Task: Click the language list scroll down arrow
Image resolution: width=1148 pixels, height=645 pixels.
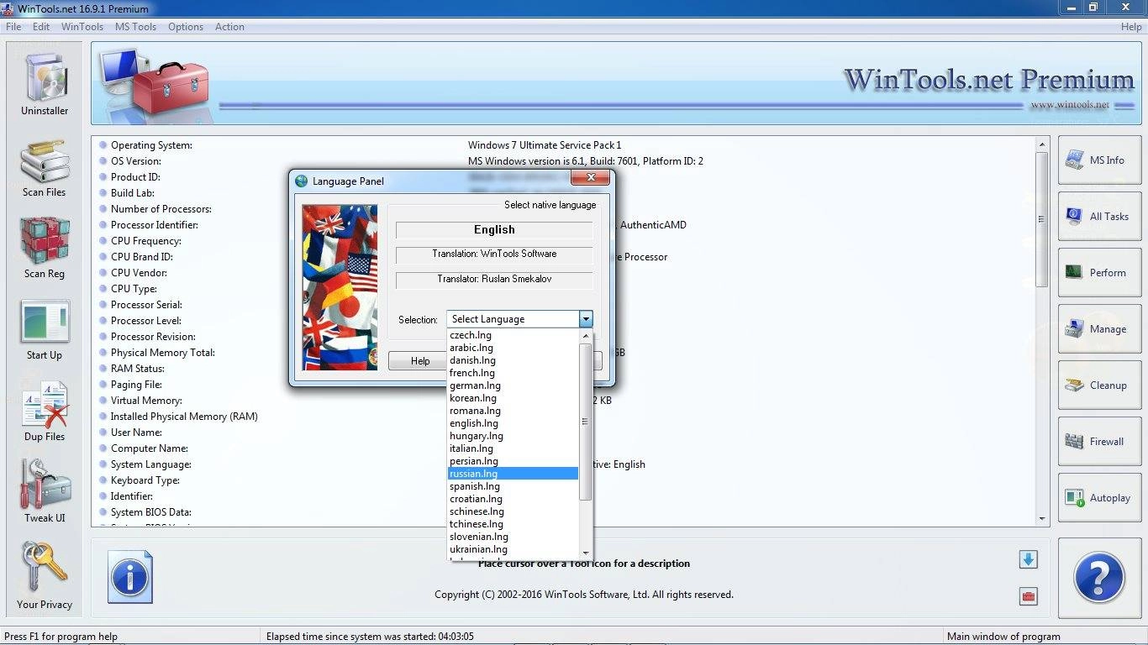Action: point(586,553)
